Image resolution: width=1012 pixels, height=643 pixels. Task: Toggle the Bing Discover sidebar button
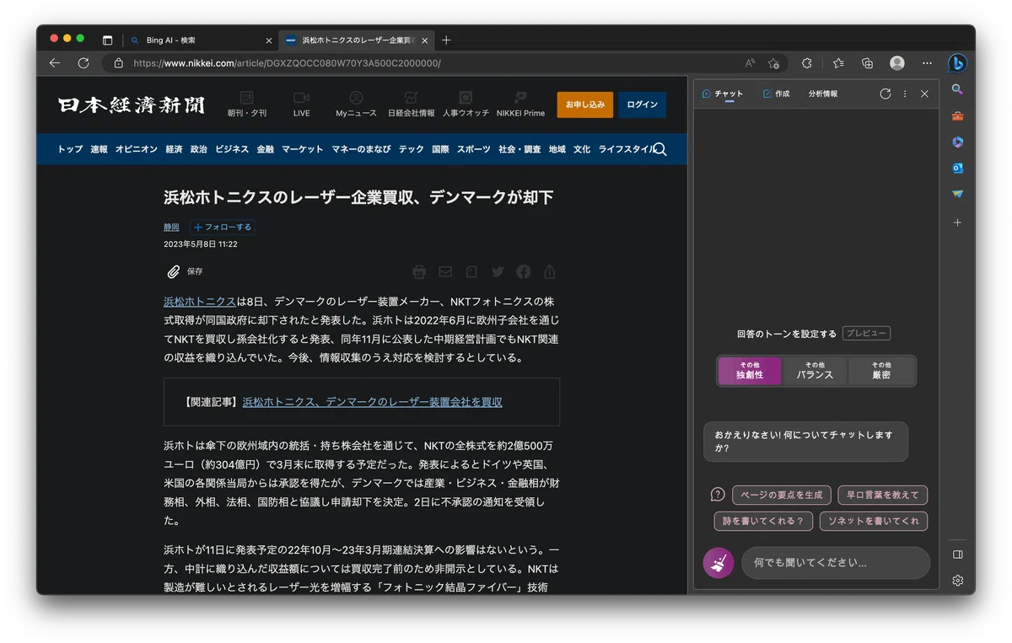click(x=957, y=63)
